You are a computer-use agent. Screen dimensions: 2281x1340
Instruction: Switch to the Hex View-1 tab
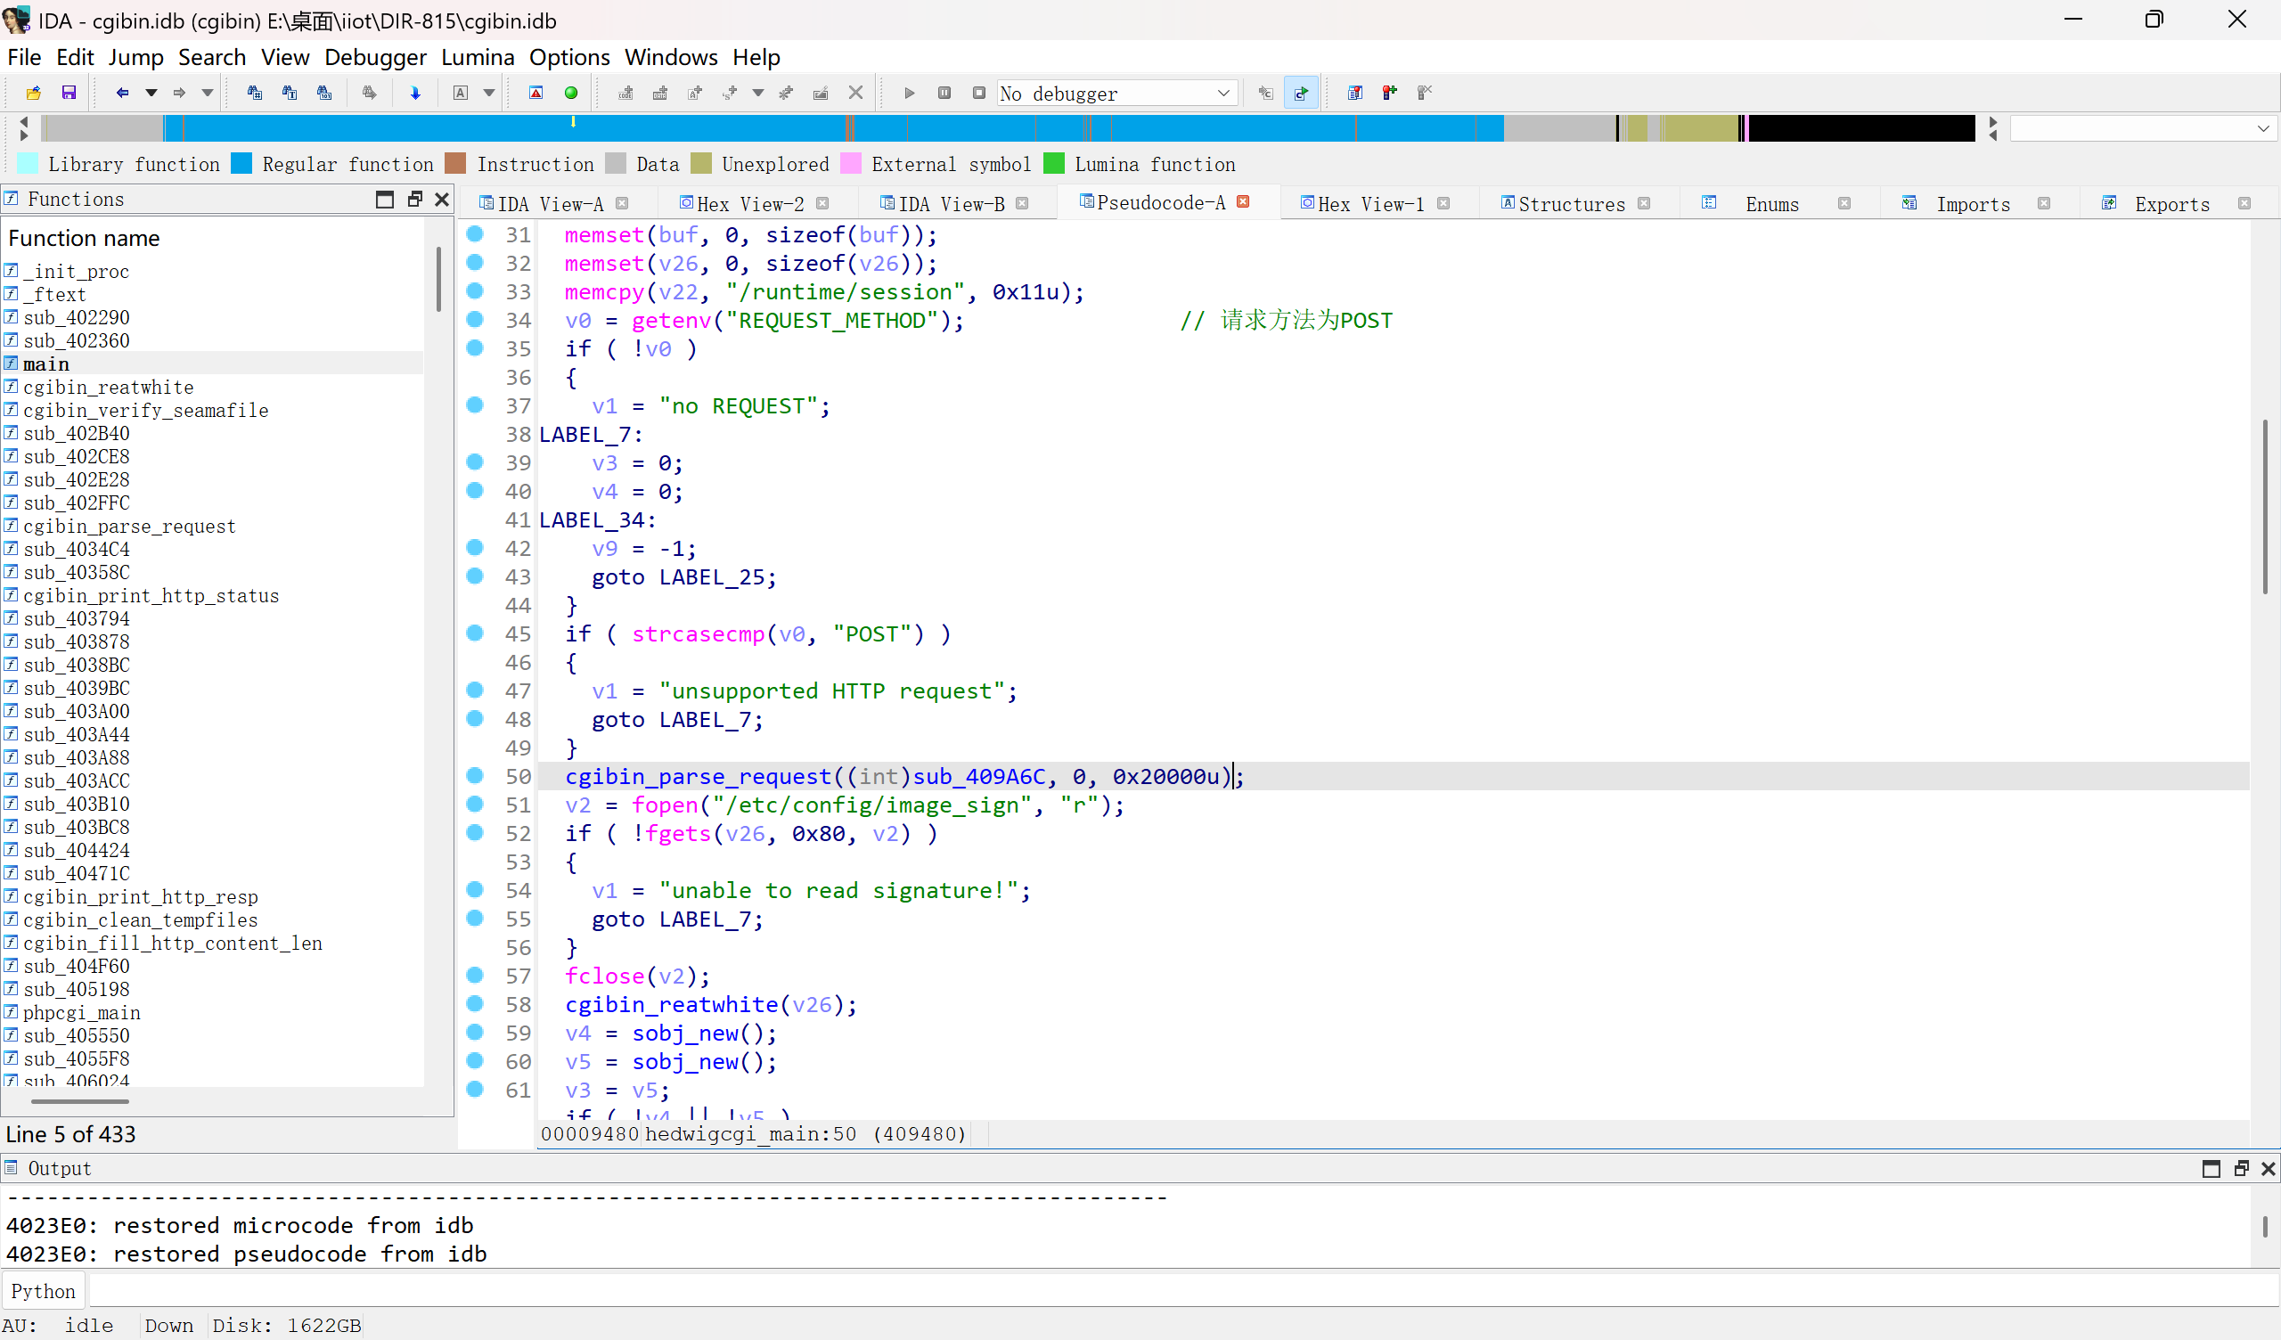coord(1370,204)
